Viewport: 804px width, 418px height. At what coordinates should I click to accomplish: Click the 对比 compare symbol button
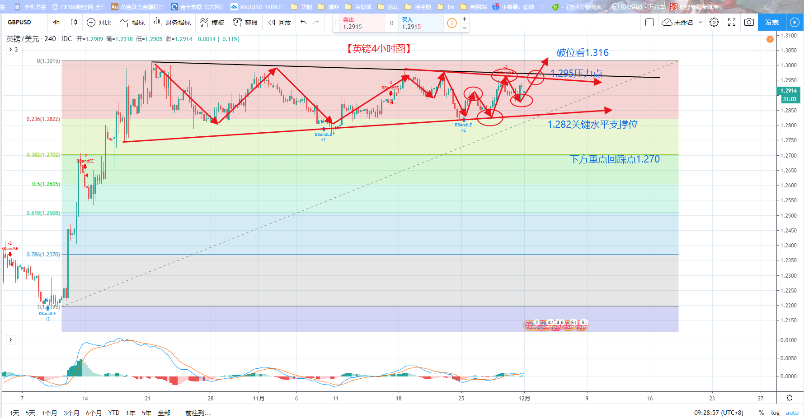click(99, 22)
